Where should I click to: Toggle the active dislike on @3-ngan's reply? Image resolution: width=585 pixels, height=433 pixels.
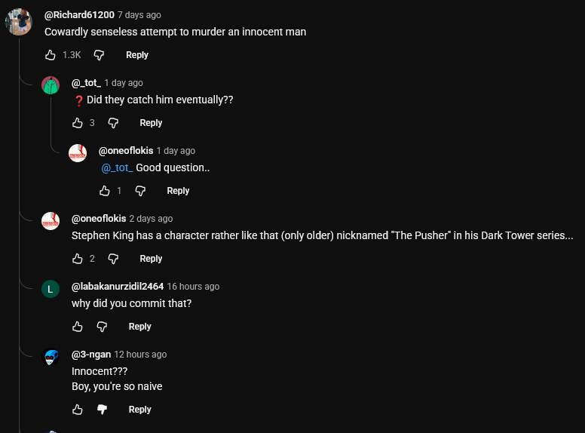[x=103, y=410]
